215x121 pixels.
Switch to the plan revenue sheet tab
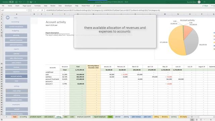[x=136, y=117]
